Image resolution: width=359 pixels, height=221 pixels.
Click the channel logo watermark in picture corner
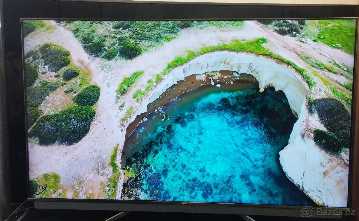click(41, 190)
